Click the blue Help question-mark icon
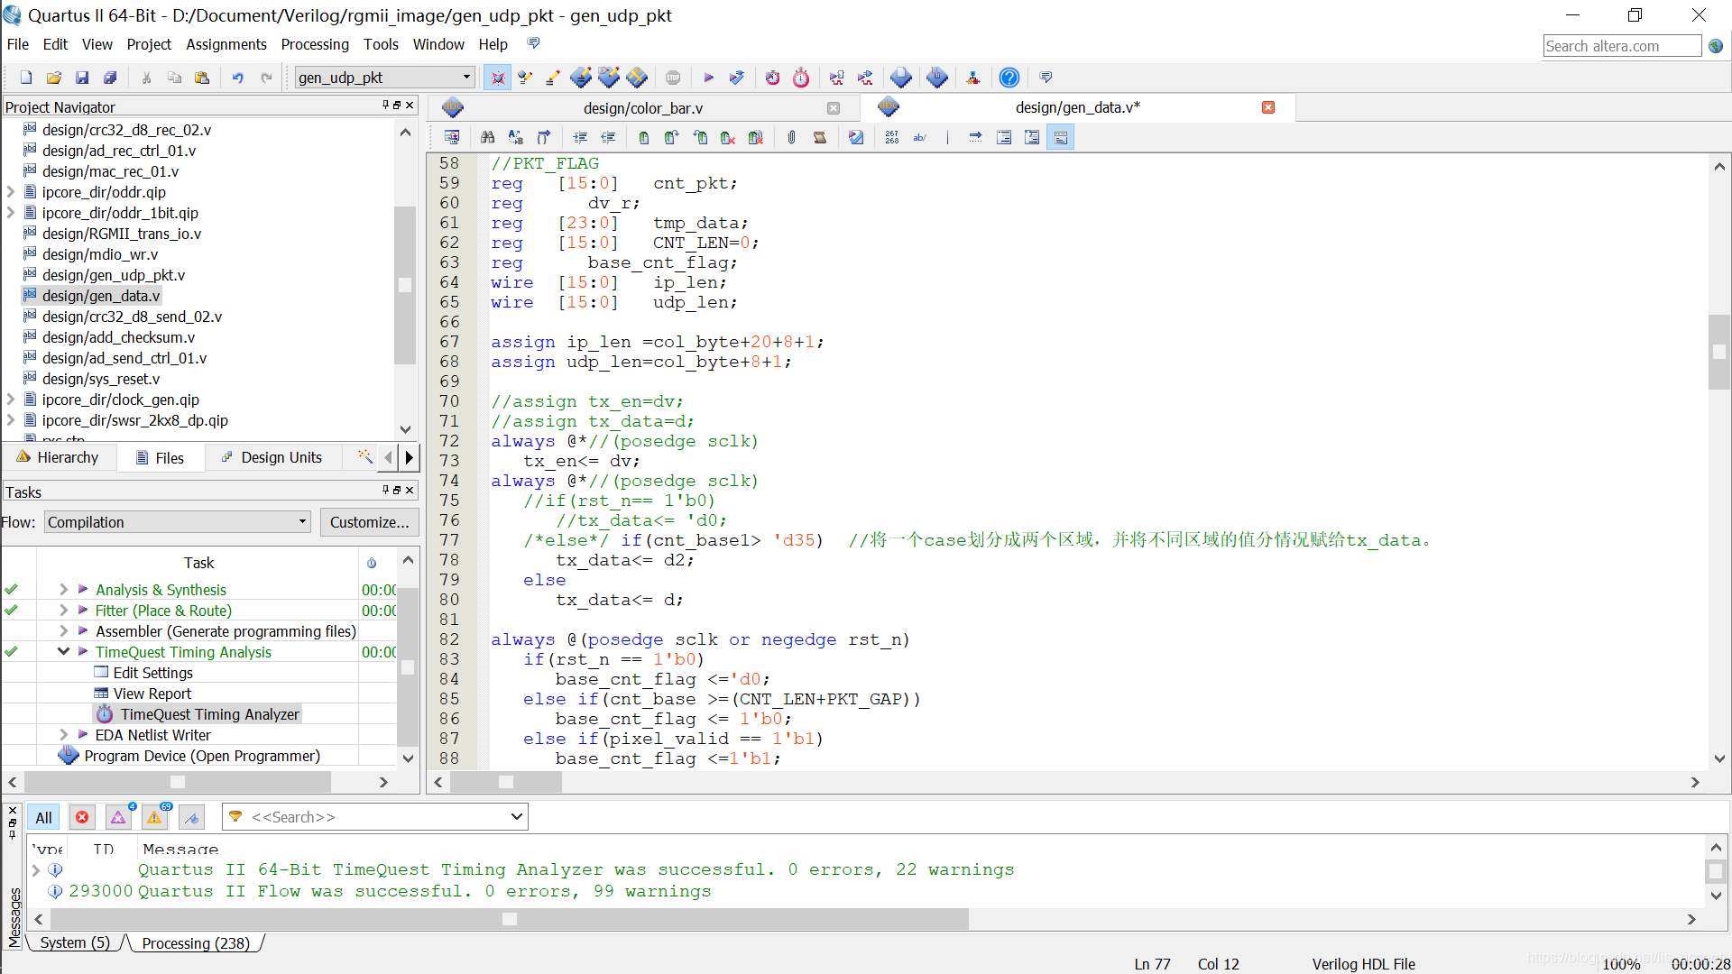The width and height of the screenshot is (1732, 974). tap(1009, 78)
